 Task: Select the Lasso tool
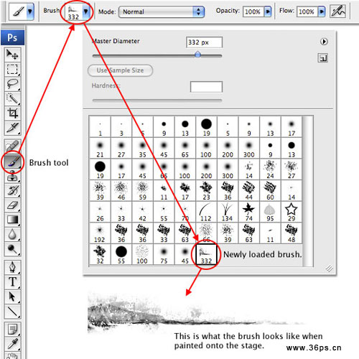coord(12,84)
